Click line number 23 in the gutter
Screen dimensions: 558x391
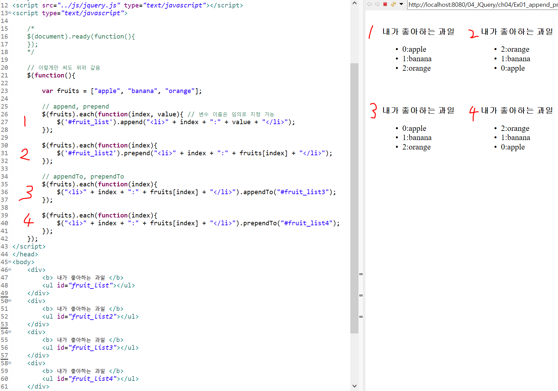4,91
